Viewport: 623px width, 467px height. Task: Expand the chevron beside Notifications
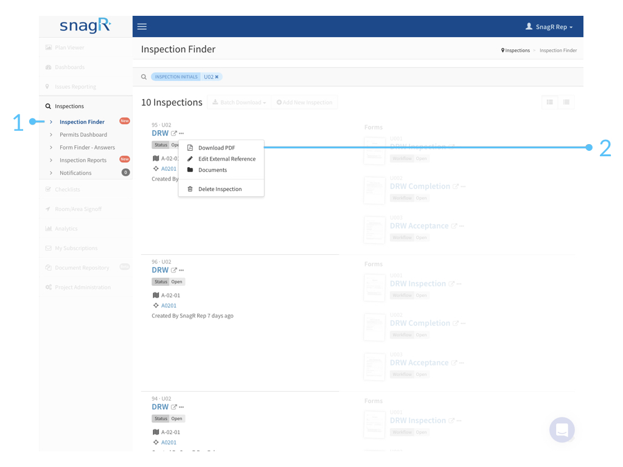click(51, 173)
